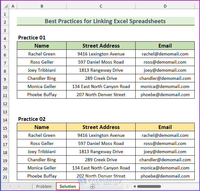Screen dimensions: 200x191
Task: Click joey@demomail.com in row 8
Action: coord(165,70)
